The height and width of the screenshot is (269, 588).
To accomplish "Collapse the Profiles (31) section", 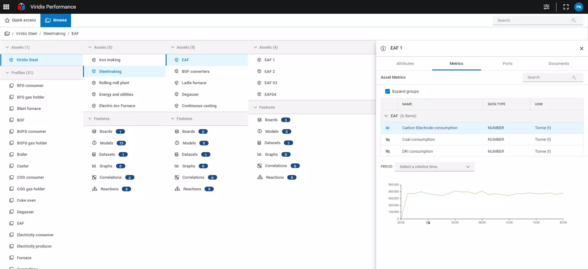I will click(7, 73).
